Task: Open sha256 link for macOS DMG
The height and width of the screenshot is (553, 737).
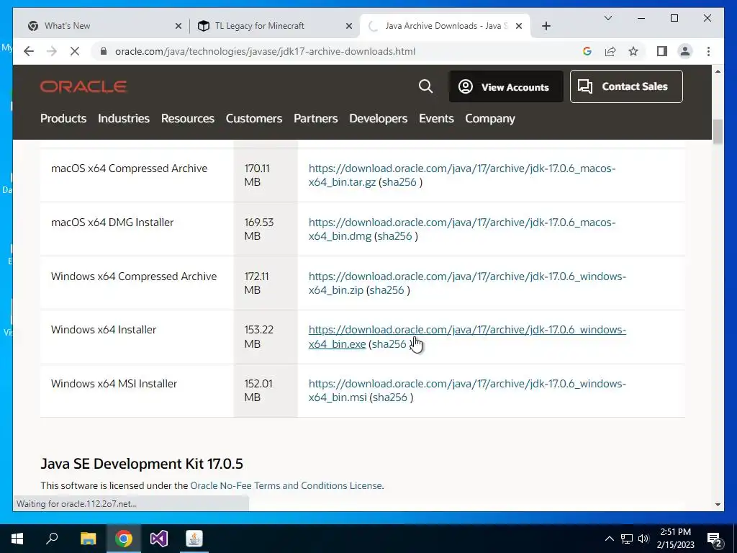Action: 395,236
